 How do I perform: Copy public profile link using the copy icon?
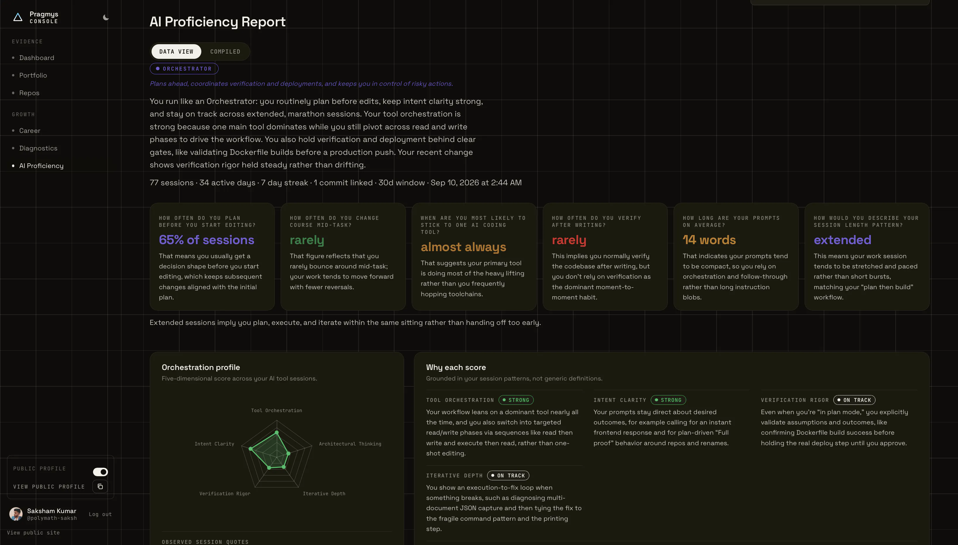click(100, 486)
